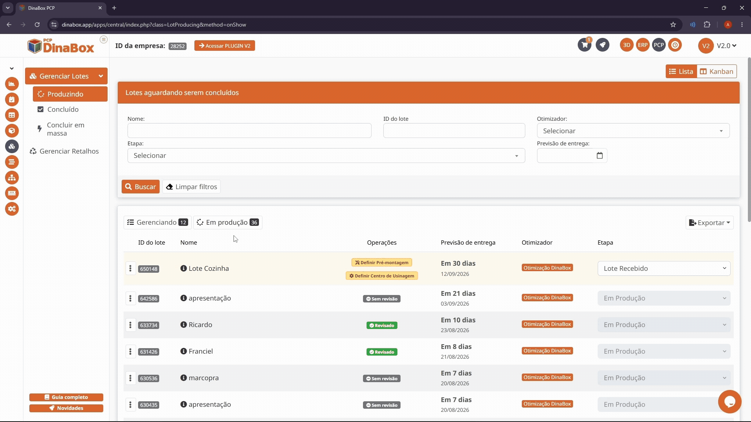This screenshot has width=751, height=422.
Task: Show info icon for Lote Cozinha
Action: (183, 268)
